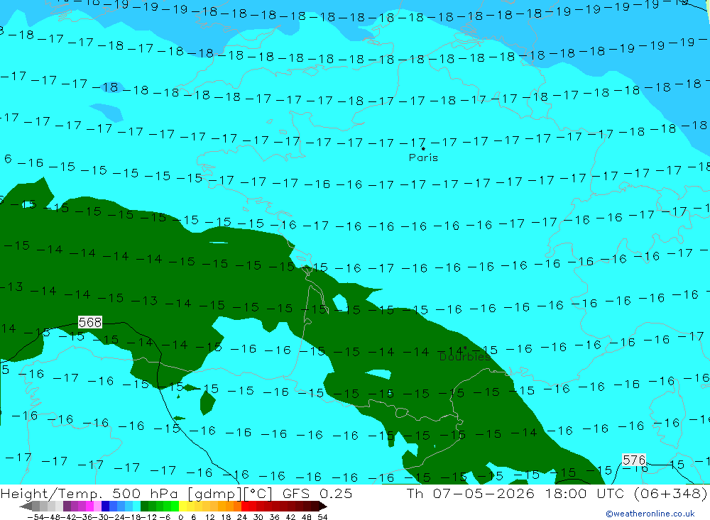Select the bright red legend swatch at 24
Screen dimensions: 710x520
pos(245,506)
